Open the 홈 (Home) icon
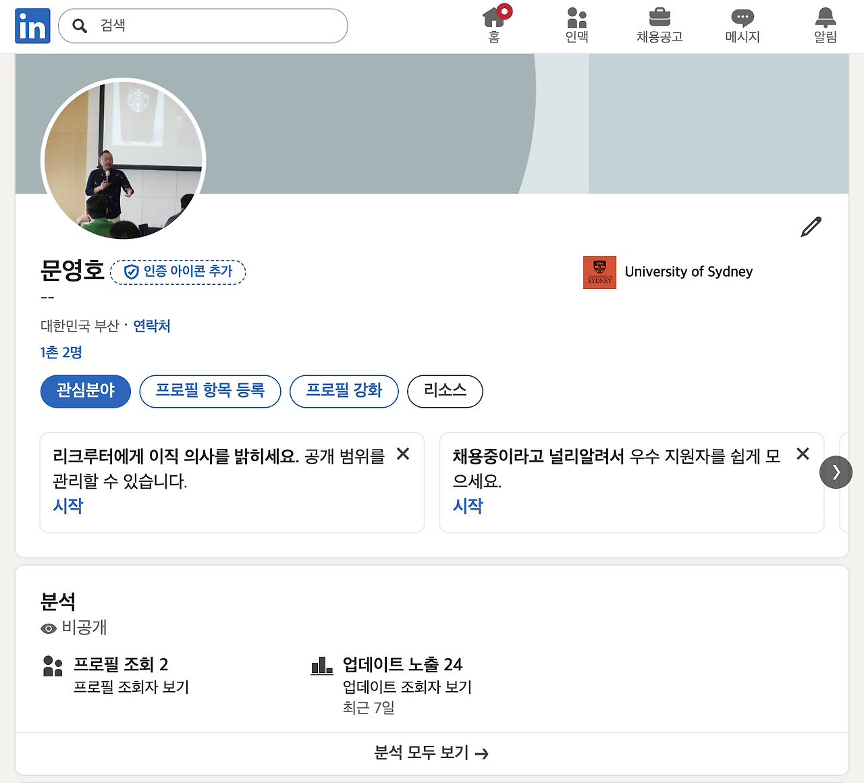864x783 pixels. (x=494, y=24)
